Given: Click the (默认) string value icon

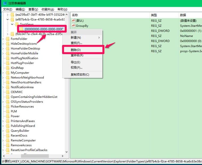Looking at the screenshot, I should pyautogui.click(x=73, y=21).
